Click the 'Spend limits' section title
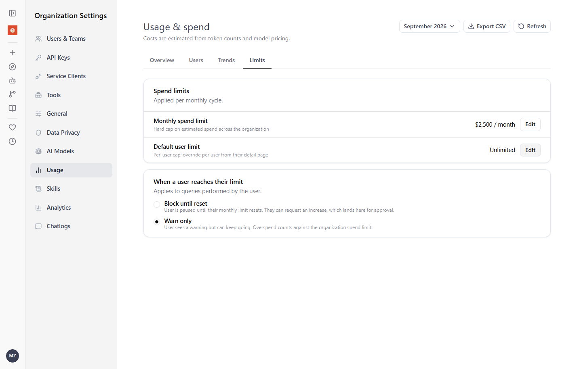 click(171, 91)
